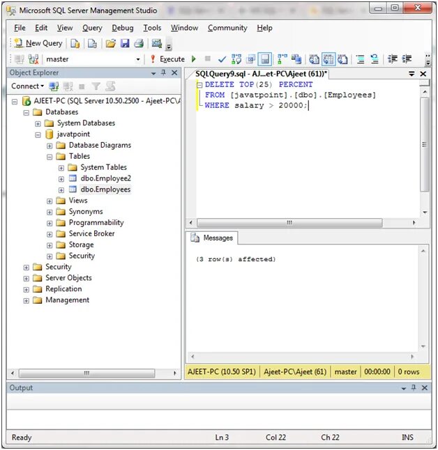Open the Help menu
This screenshot has height=450, width=438.
264,28
